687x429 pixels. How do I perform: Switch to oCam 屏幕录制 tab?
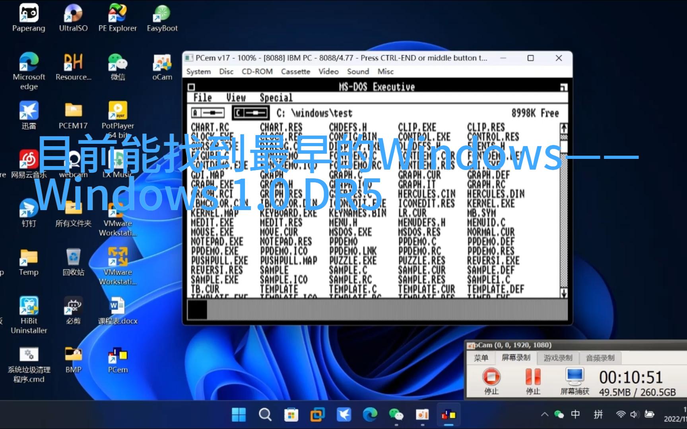point(516,358)
